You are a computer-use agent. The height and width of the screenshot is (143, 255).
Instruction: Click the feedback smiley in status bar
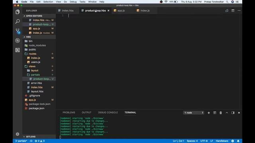tap(233, 141)
